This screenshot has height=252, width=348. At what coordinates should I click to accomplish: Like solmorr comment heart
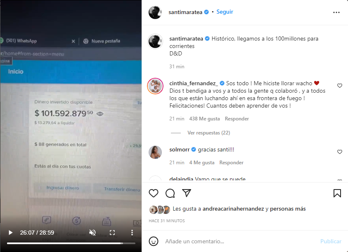tap(340, 152)
